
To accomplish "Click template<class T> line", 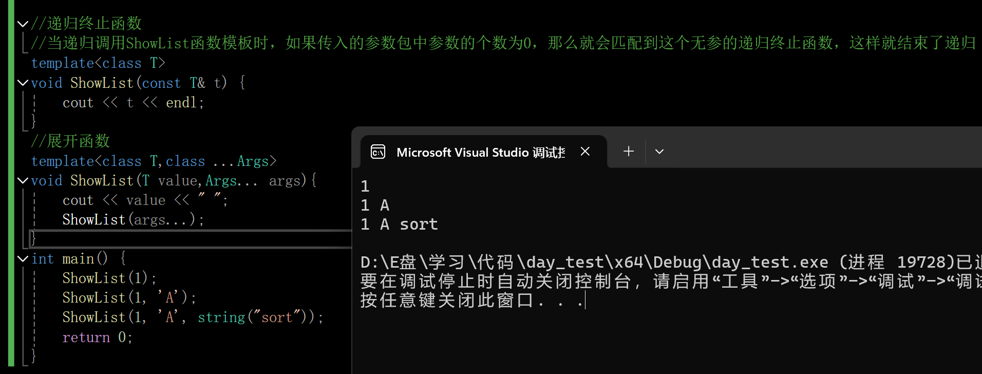I will [98, 63].
